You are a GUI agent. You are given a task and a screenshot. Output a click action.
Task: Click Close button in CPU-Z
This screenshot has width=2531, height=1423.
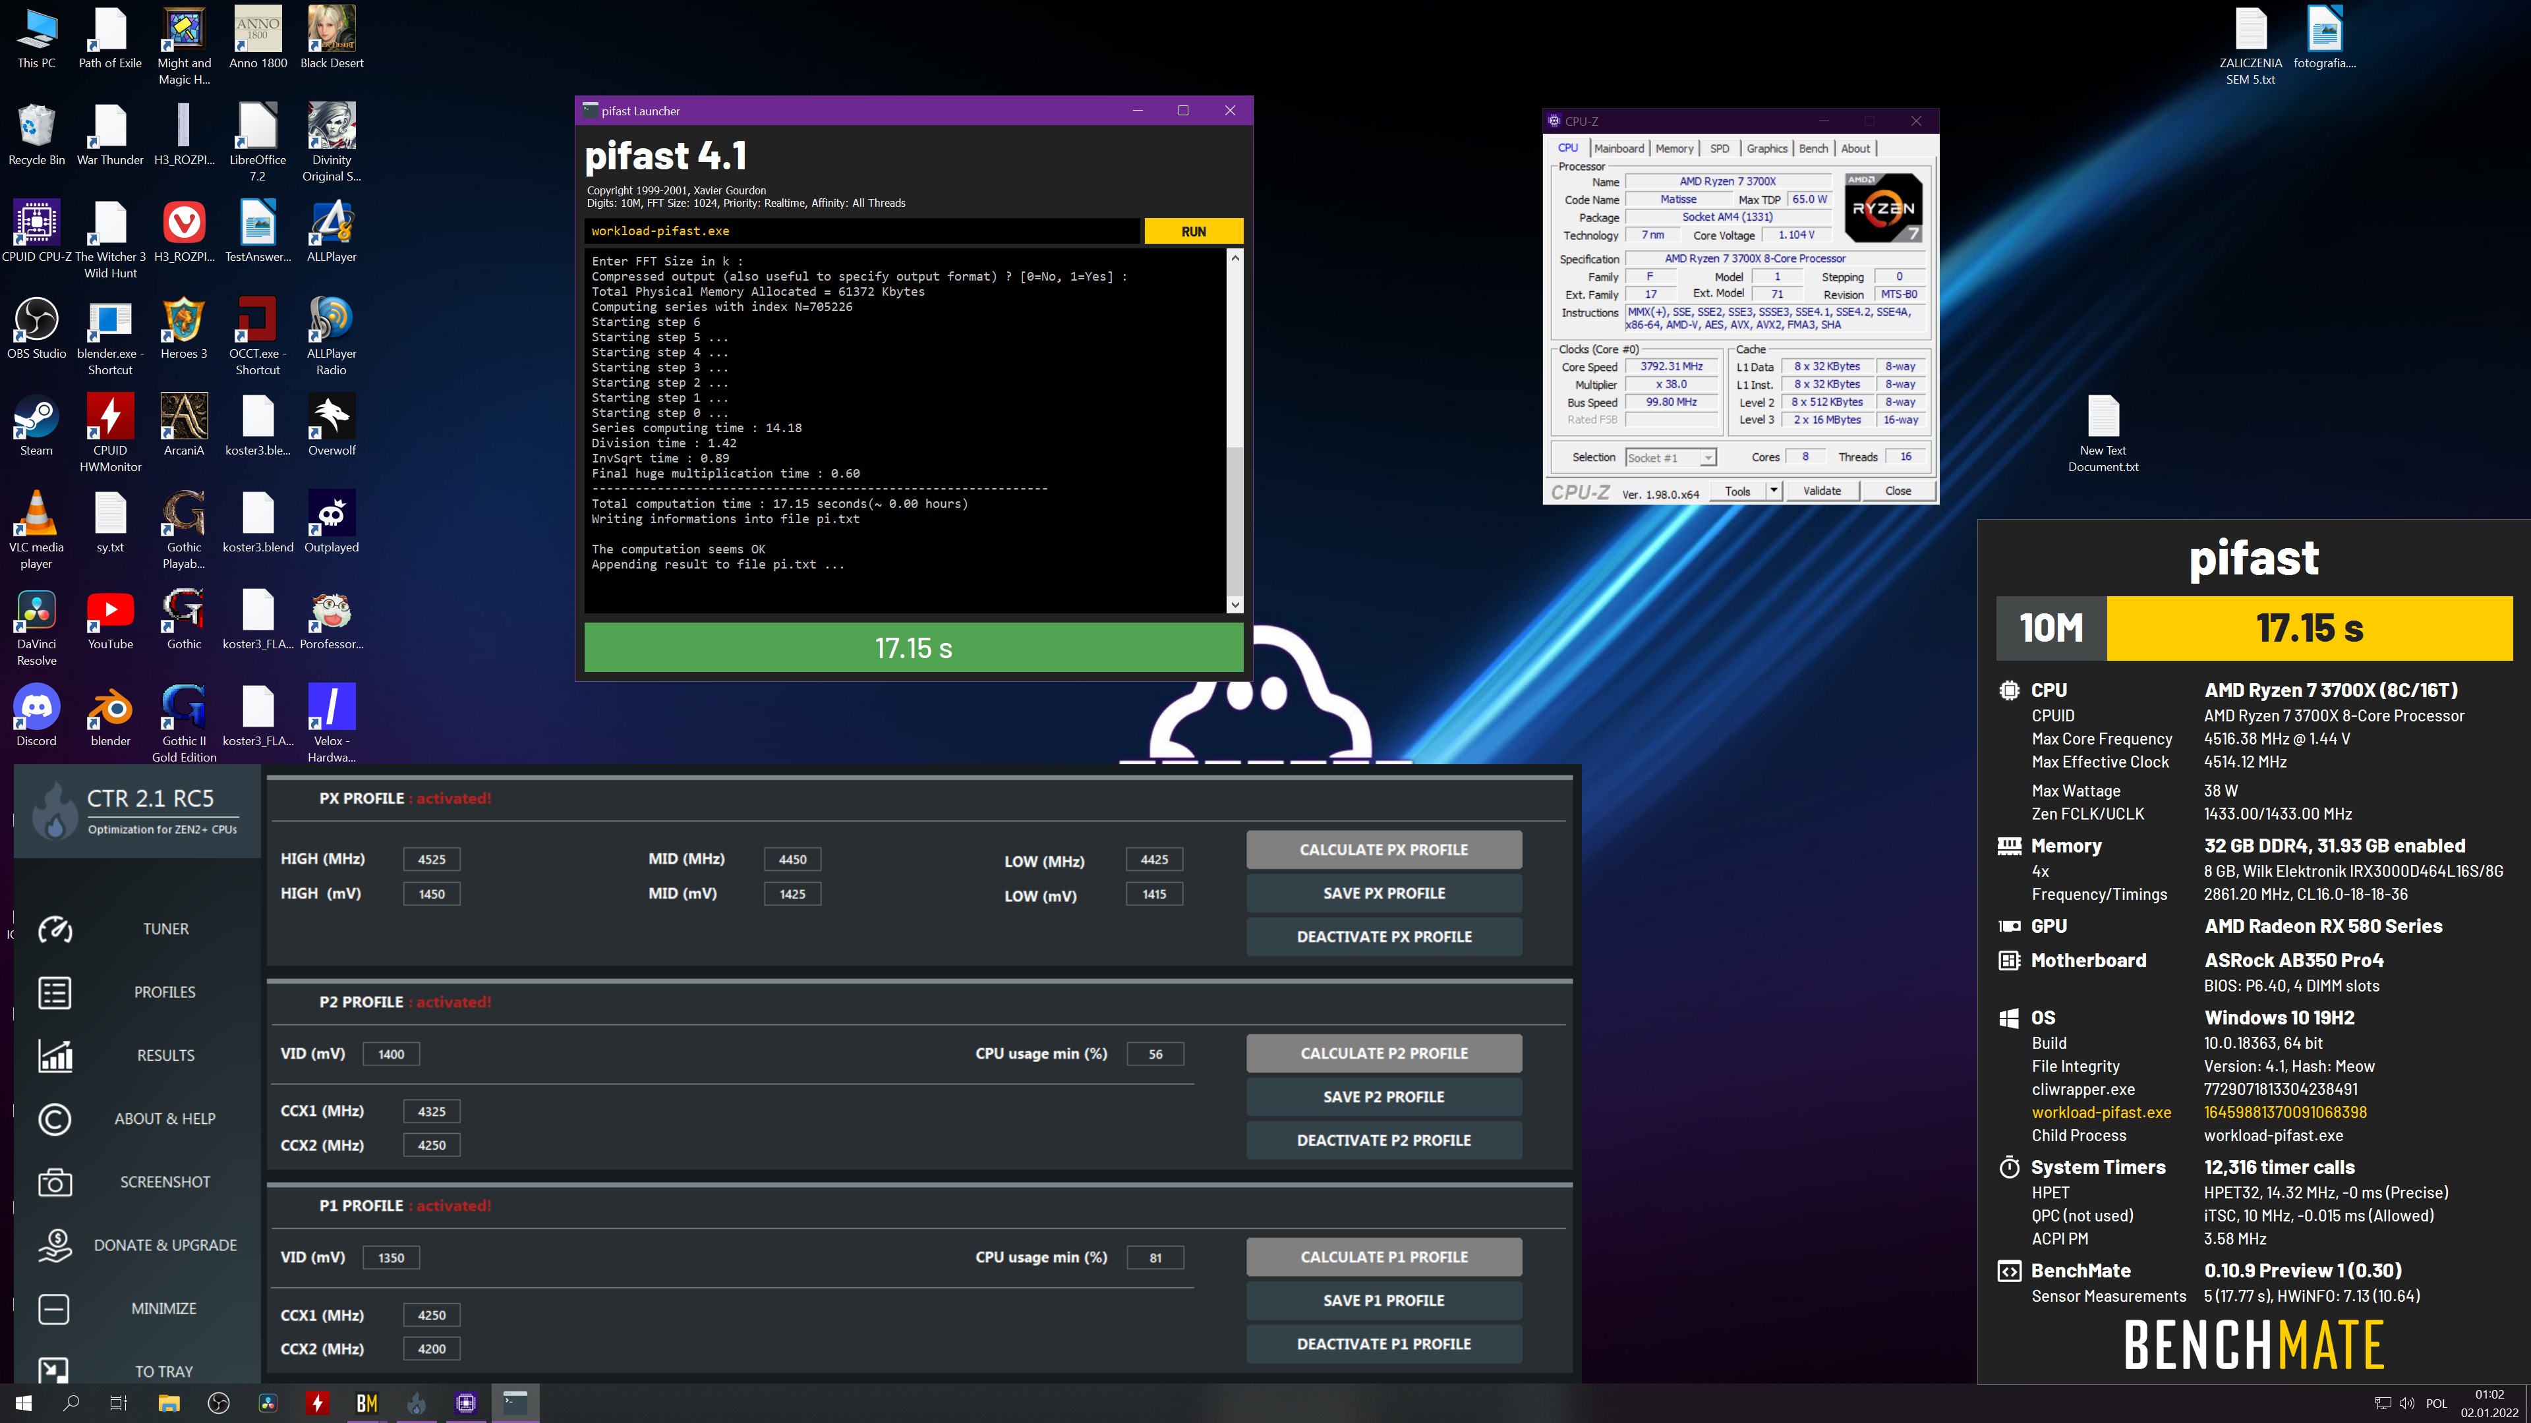[1898, 490]
